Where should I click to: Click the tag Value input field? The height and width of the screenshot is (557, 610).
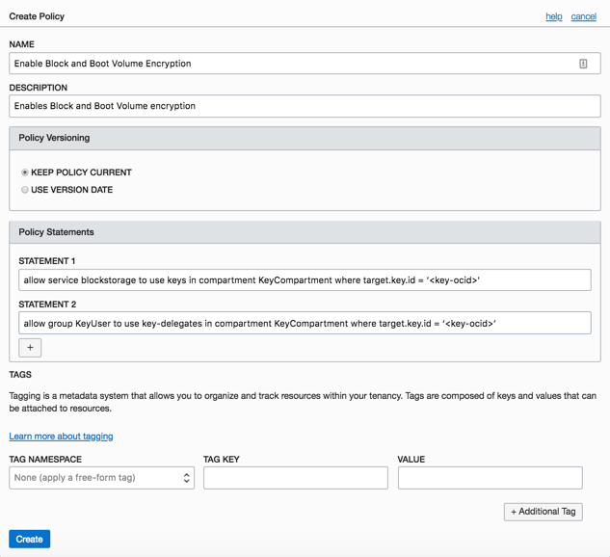pos(490,478)
